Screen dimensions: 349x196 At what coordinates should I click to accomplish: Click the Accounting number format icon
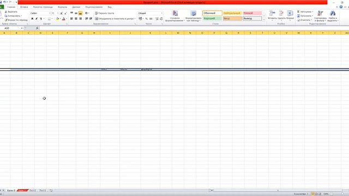click(140, 19)
